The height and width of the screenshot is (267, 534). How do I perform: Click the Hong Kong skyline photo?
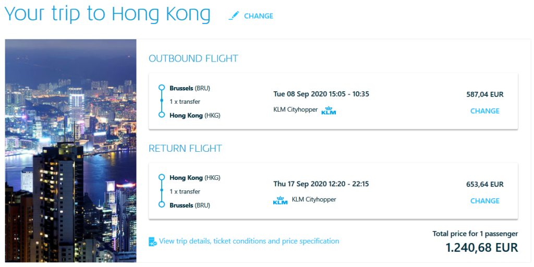pyautogui.click(x=70, y=150)
